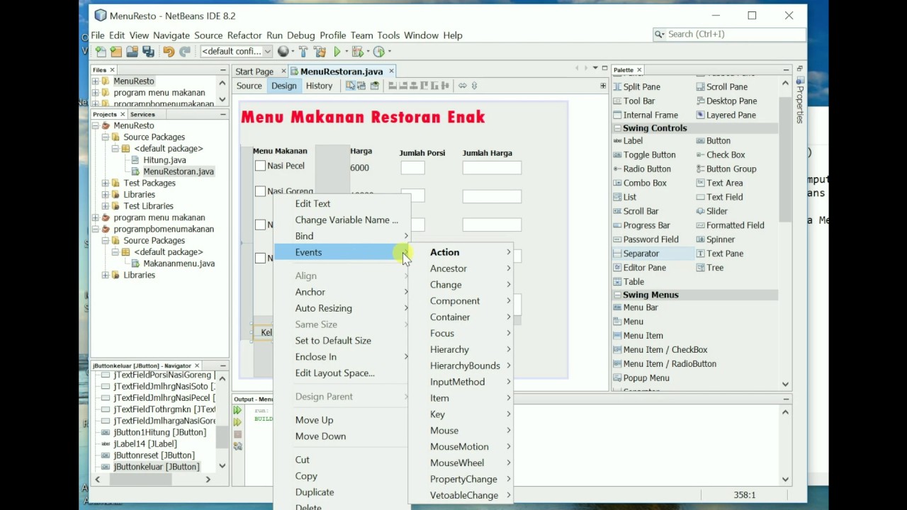Viewport: 907px width, 510px height.
Task: Select Makananmenu.java in Projects tree
Action: [179, 263]
